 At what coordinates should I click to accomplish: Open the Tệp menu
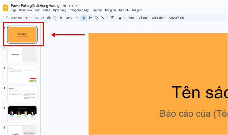(13, 10)
